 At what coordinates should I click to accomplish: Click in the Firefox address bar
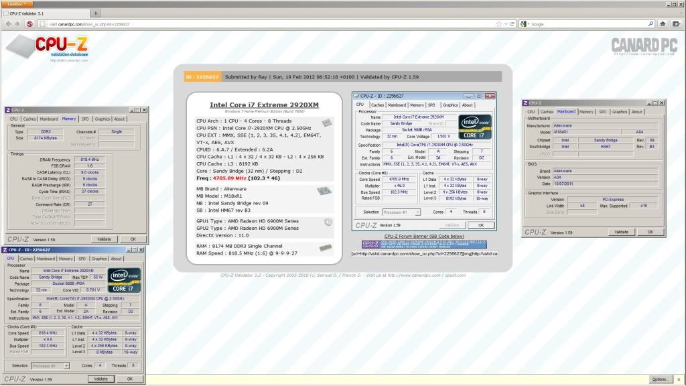coord(271,24)
